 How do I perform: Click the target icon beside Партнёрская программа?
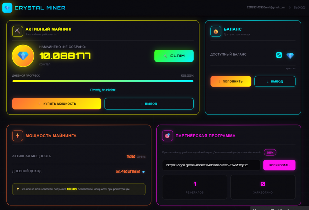(167, 136)
